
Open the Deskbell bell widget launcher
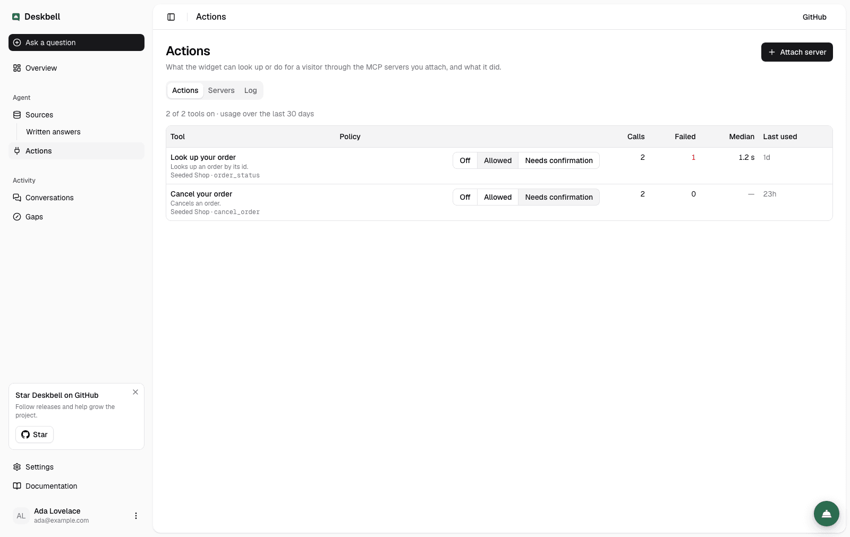coord(827,514)
